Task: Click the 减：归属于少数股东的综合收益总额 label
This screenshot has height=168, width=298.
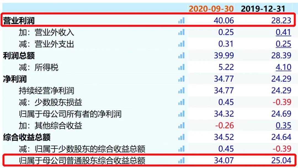Action: (82, 149)
